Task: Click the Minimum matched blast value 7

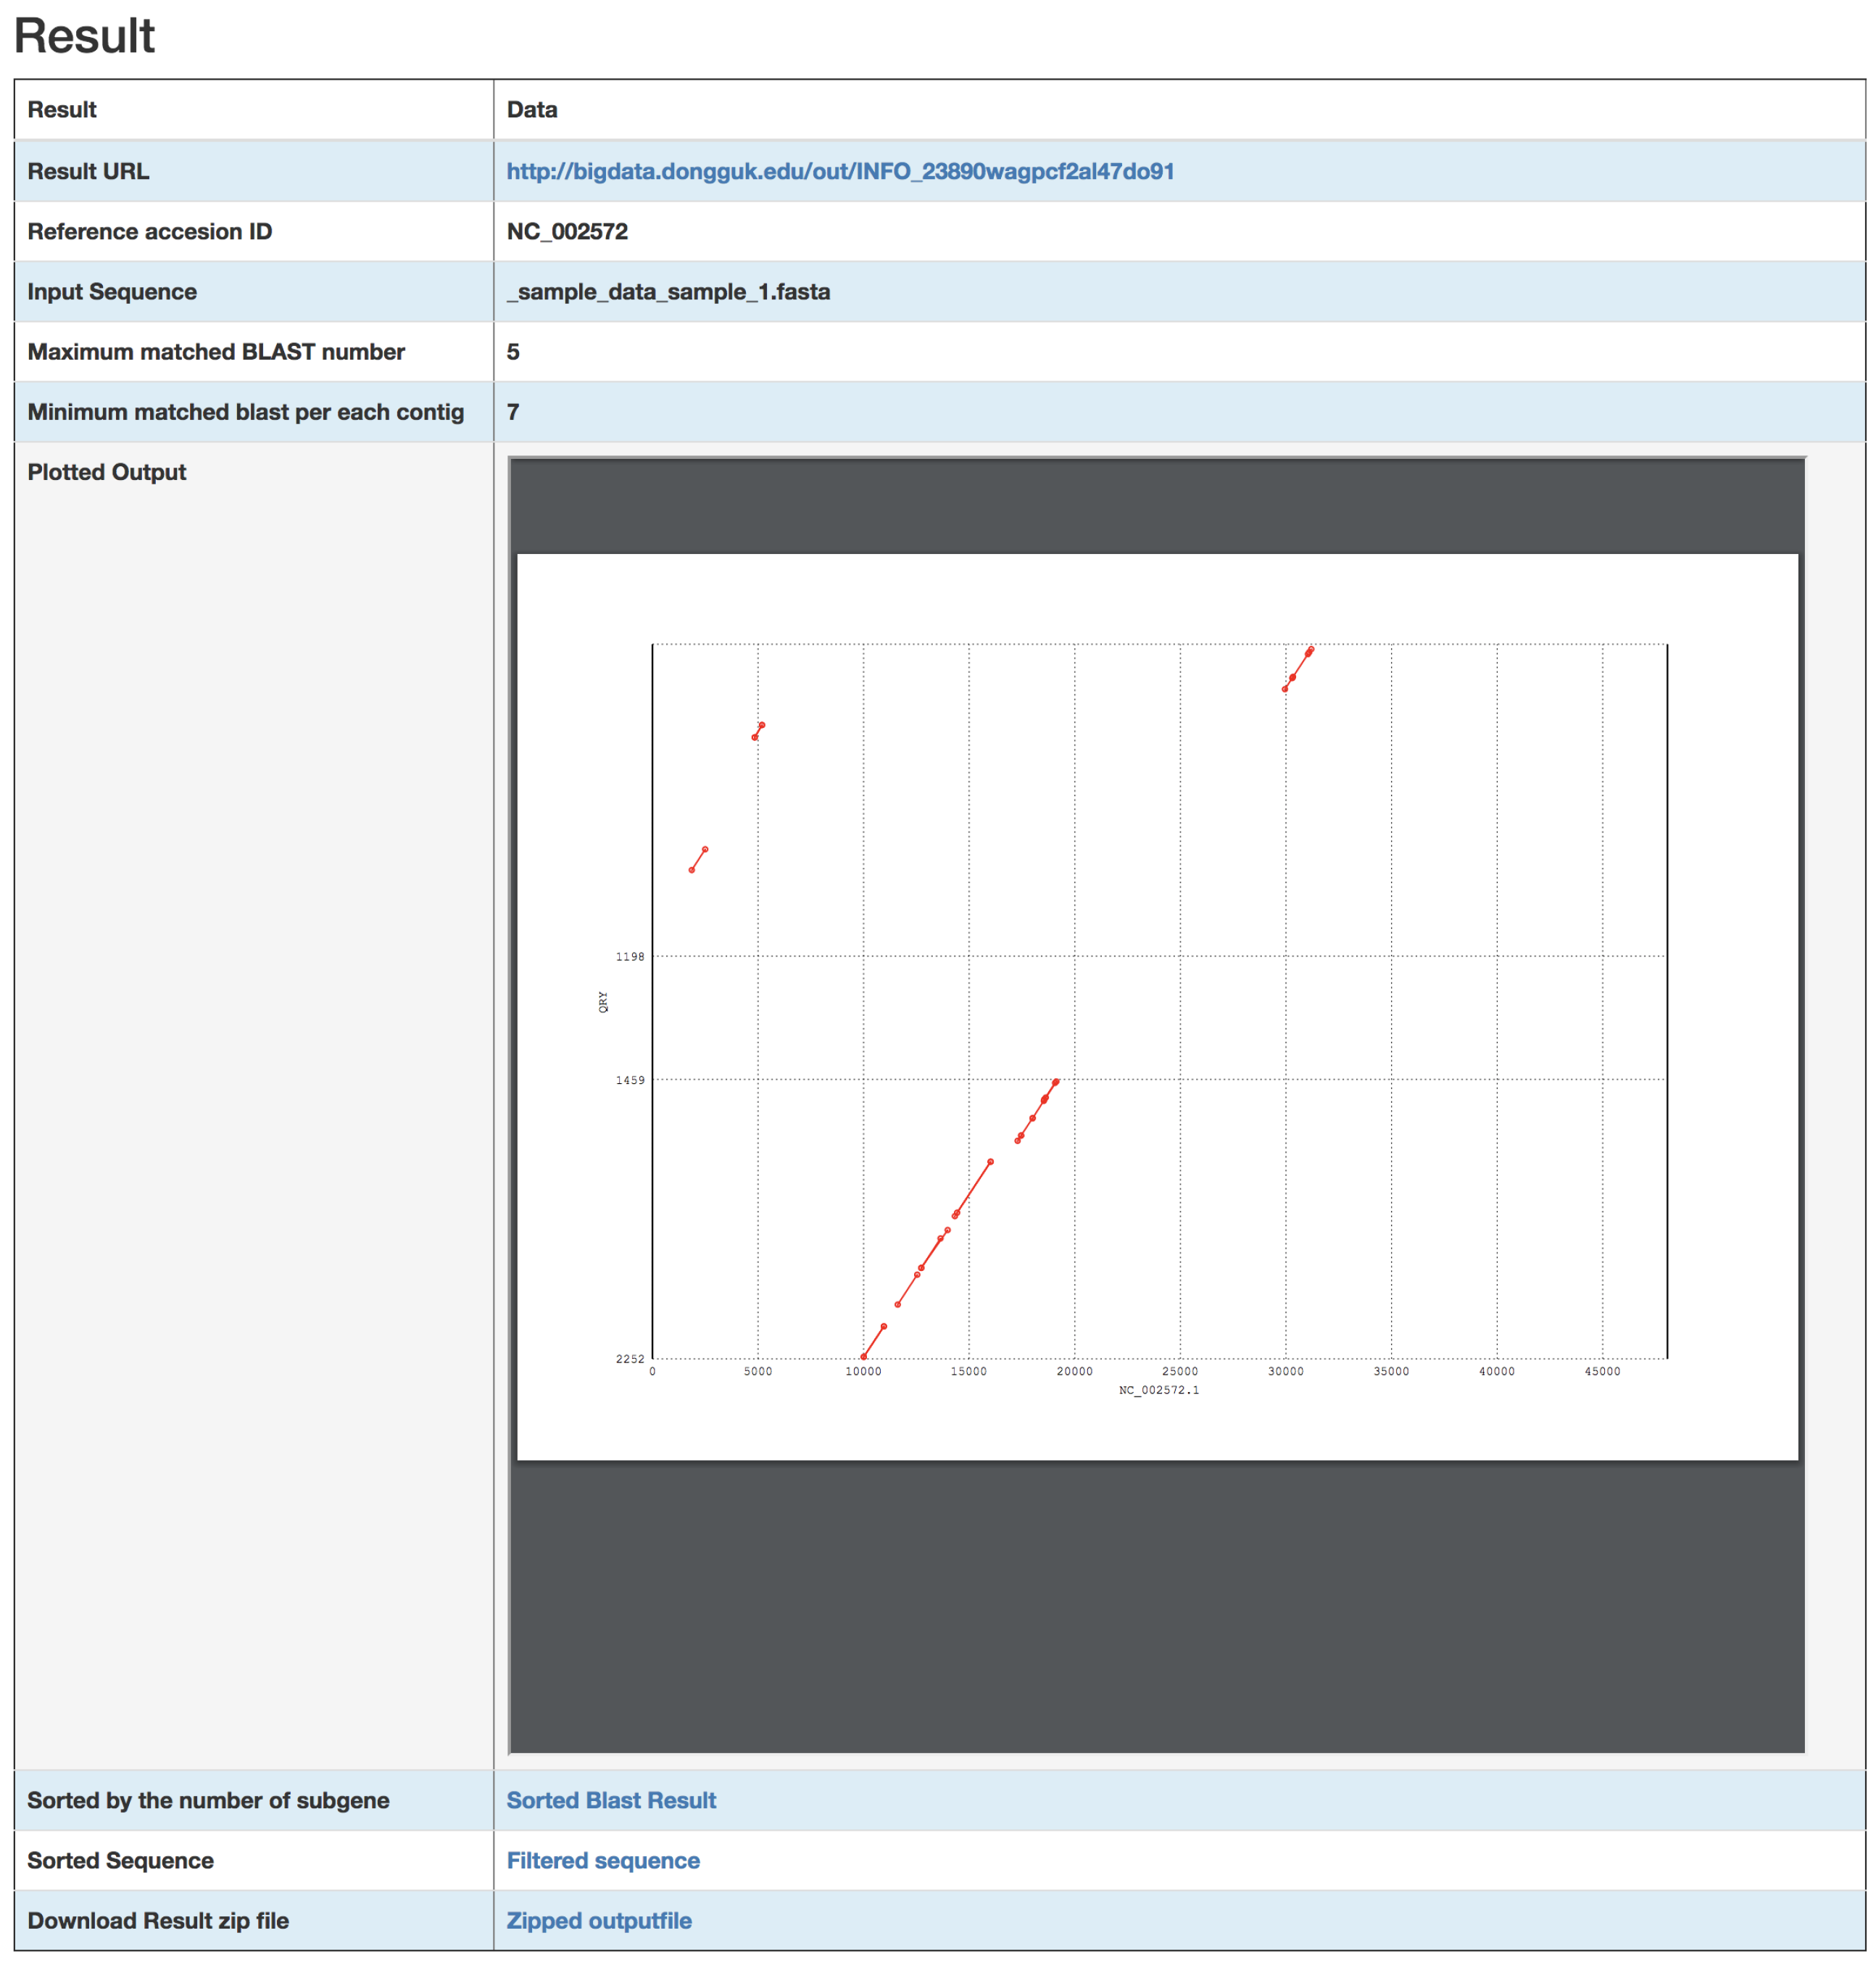Action: [512, 411]
